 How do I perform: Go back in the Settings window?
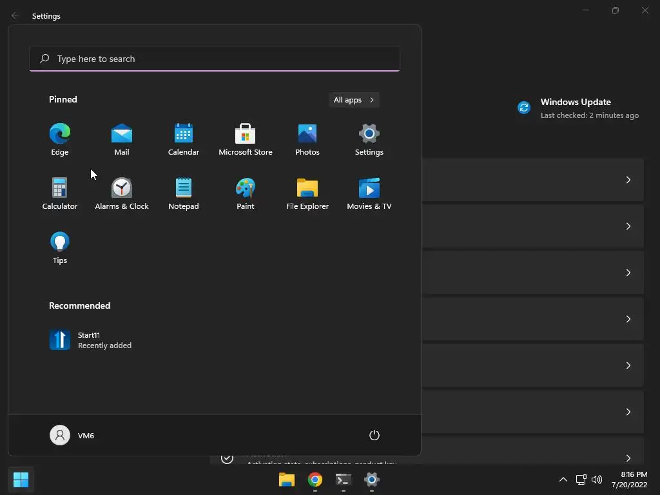(x=15, y=15)
